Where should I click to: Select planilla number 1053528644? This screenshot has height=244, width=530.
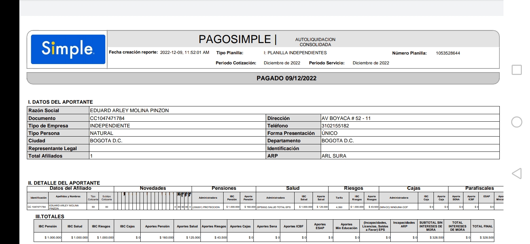pyautogui.click(x=448, y=53)
